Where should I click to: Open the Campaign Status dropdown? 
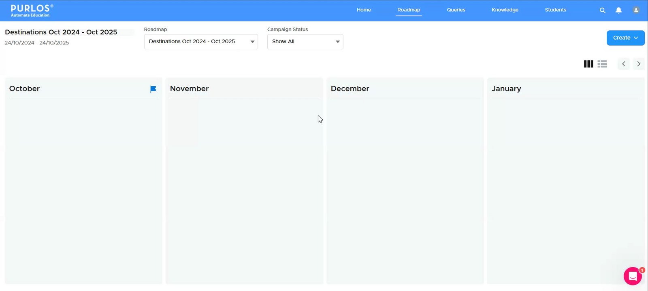coord(305,42)
